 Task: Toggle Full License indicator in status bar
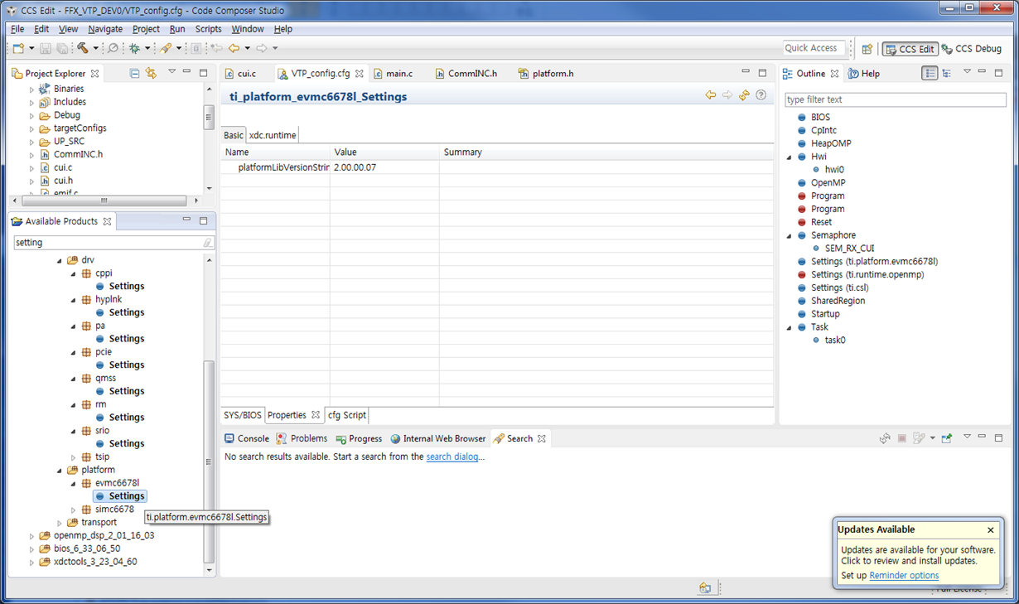(x=957, y=588)
